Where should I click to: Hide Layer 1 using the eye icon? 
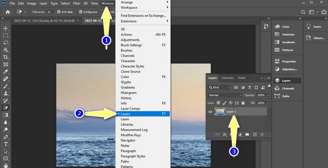(211, 112)
